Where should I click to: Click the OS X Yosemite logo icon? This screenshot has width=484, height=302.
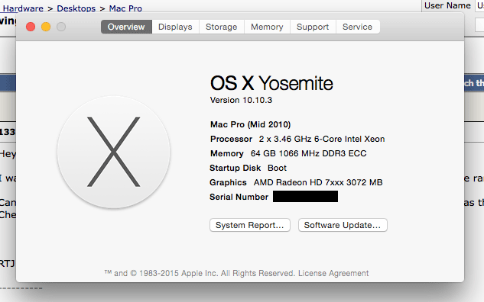pos(114,152)
